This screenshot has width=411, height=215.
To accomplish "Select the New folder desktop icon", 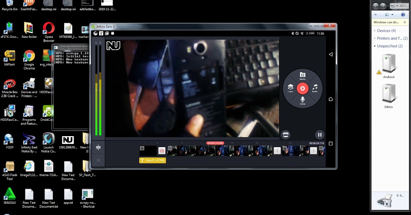I will tap(29, 30).
